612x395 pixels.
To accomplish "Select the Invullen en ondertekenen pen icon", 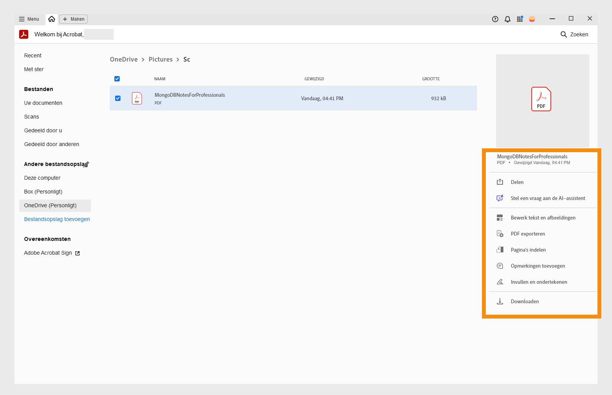I will coord(500,281).
